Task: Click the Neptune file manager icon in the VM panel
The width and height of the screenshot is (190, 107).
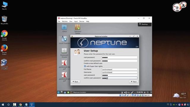Action: pos(65,92)
